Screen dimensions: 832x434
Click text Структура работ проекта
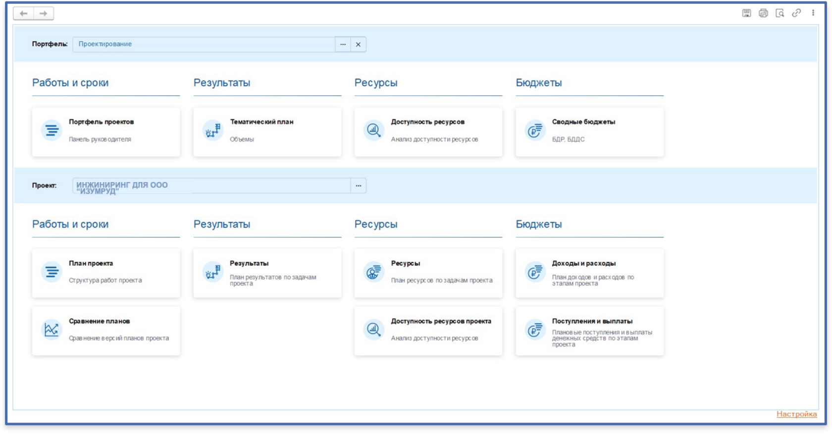pyautogui.click(x=105, y=281)
